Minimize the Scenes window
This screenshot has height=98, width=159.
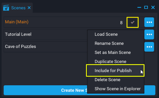[x=139, y=8]
